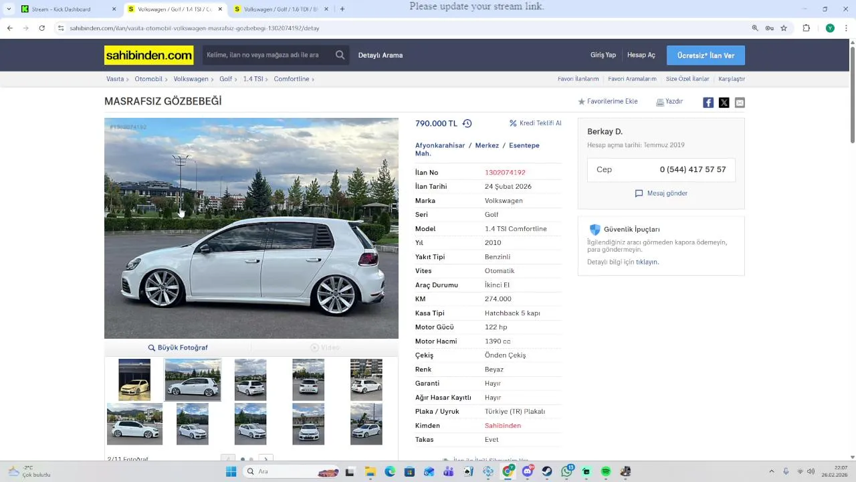Image resolution: width=856 pixels, height=482 pixels.
Task: Open the Chrome three-dot menu
Action: 845,28
